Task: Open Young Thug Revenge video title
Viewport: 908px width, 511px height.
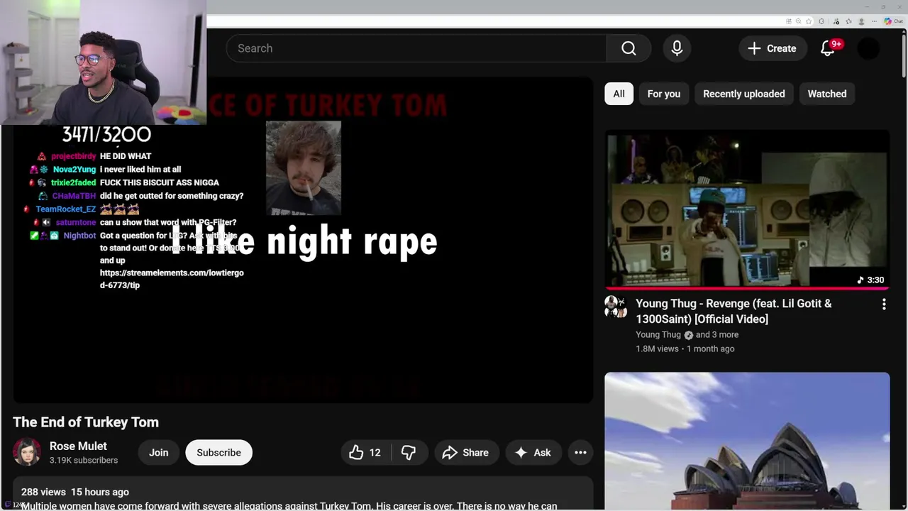Action: click(x=733, y=311)
